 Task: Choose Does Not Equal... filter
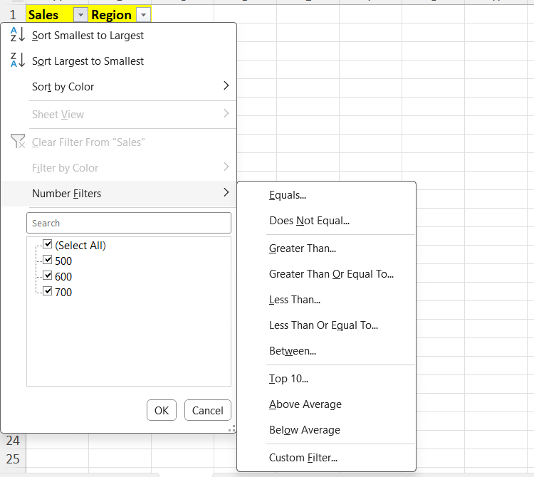point(326,221)
